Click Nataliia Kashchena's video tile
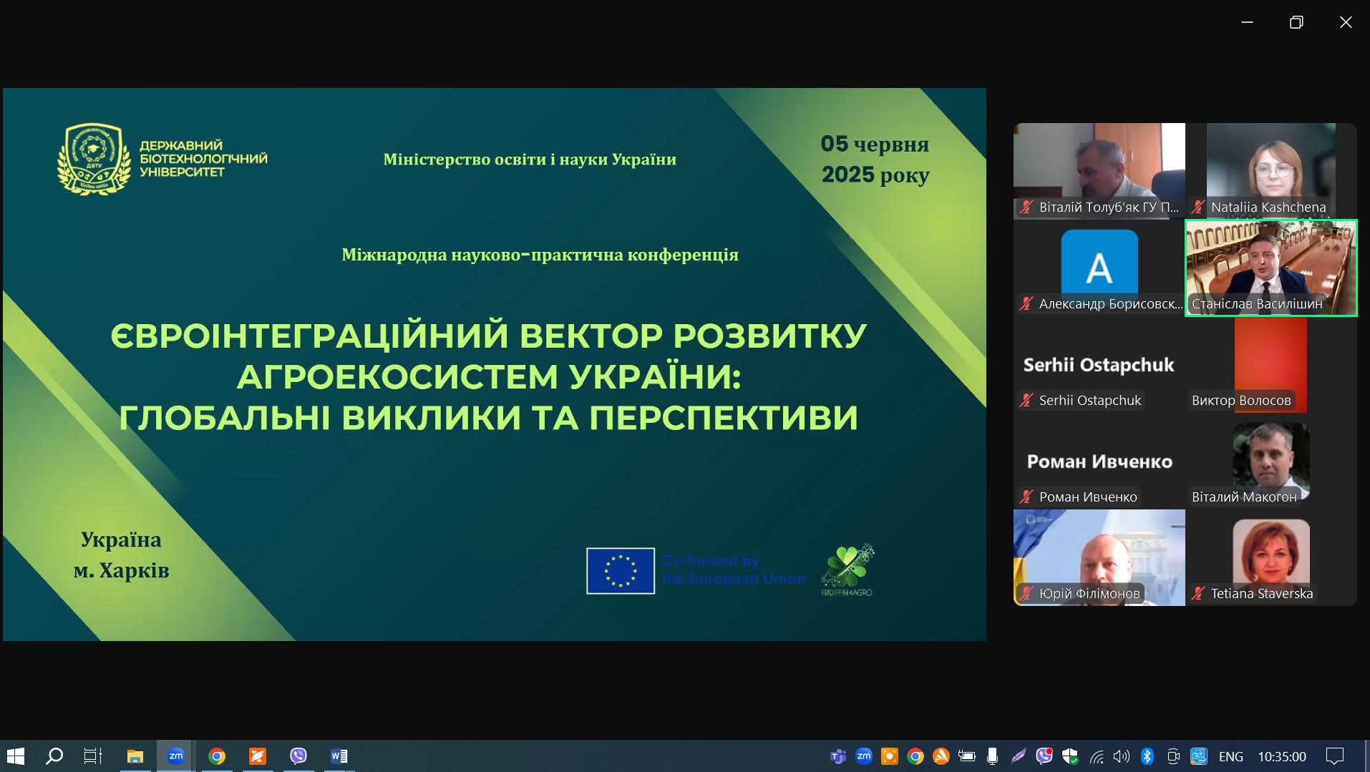This screenshot has height=772, width=1370. [1271, 170]
